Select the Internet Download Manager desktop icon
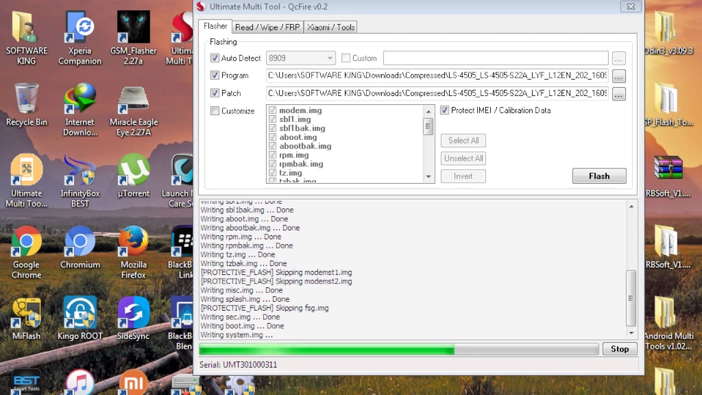Viewport: 702px width, 395px height. [x=80, y=109]
